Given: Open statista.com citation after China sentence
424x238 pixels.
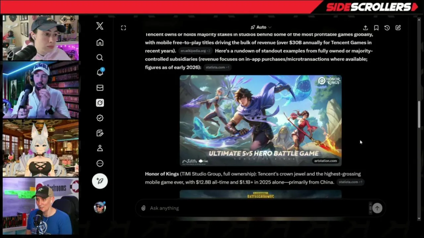Looking at the screenshot, I should (350, 182).
